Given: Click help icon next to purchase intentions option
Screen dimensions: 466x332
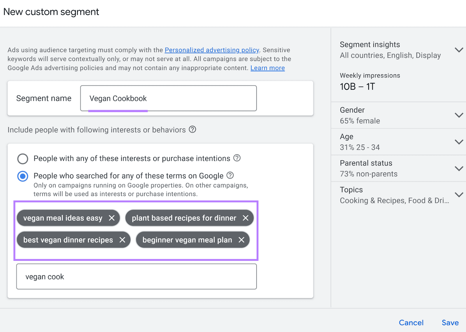Looking at the screenshot, I should 237,158.
